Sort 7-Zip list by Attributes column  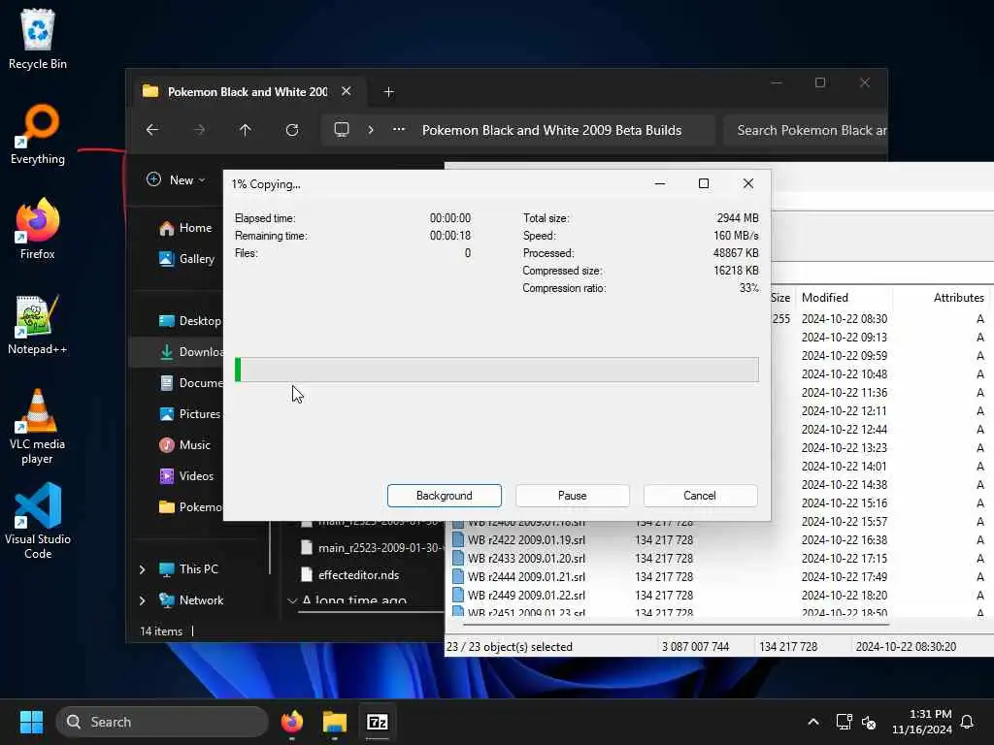(x=958, y=297)
